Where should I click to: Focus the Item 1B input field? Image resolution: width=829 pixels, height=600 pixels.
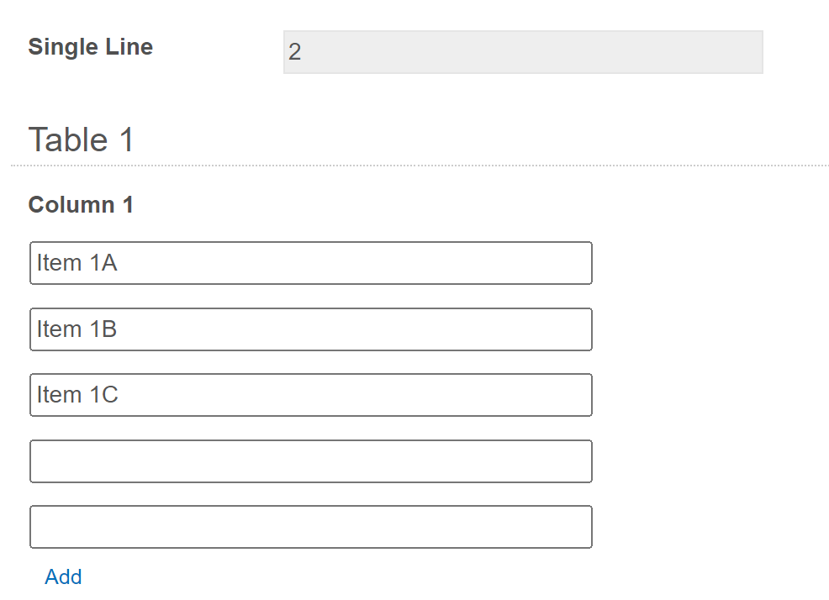coord(311,329)
